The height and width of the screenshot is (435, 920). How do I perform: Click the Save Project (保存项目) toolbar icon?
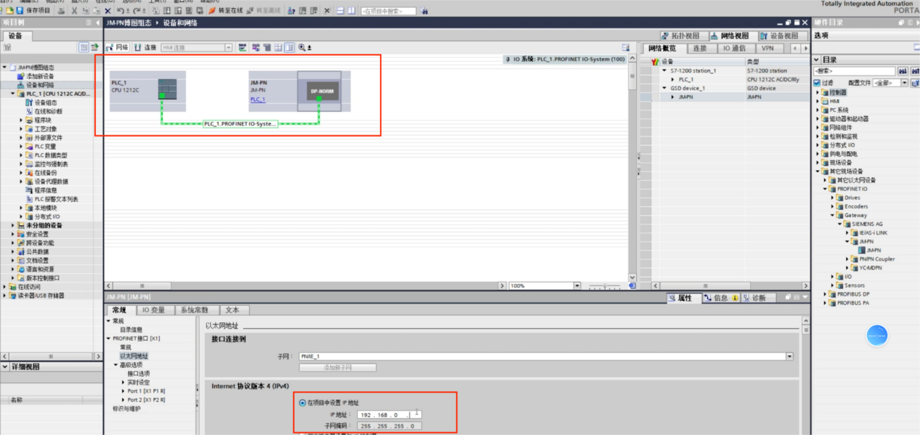pos(33,11)
